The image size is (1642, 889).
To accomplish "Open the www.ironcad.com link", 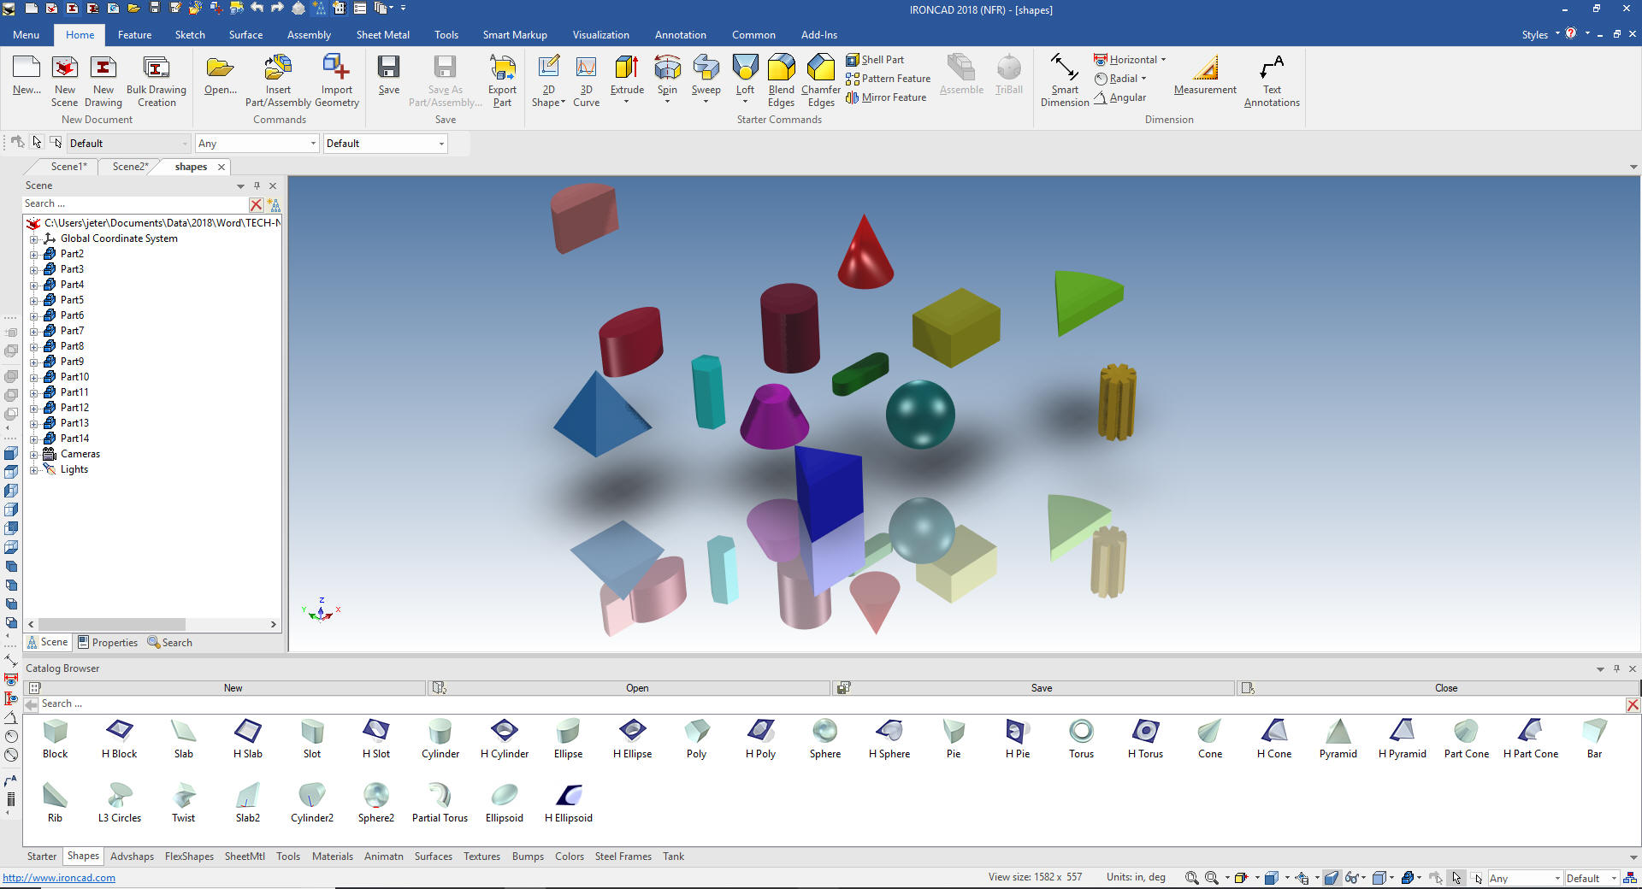I will tap(59, 878).
